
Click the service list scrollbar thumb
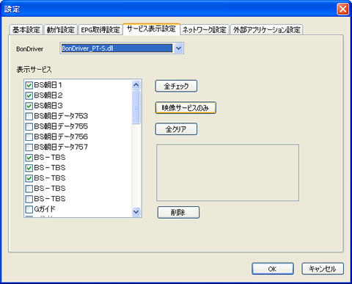coord(136,107)
